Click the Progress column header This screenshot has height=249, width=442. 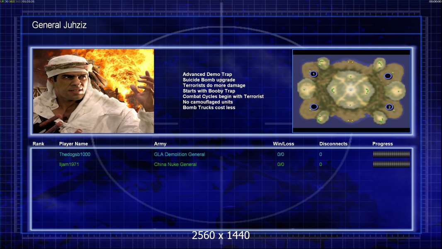383,144
